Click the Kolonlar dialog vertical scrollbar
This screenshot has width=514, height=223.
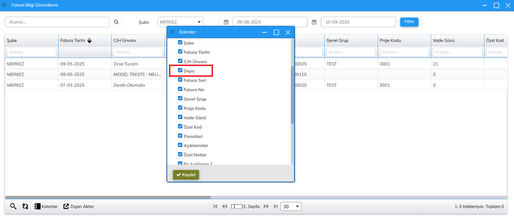point(292,95)
